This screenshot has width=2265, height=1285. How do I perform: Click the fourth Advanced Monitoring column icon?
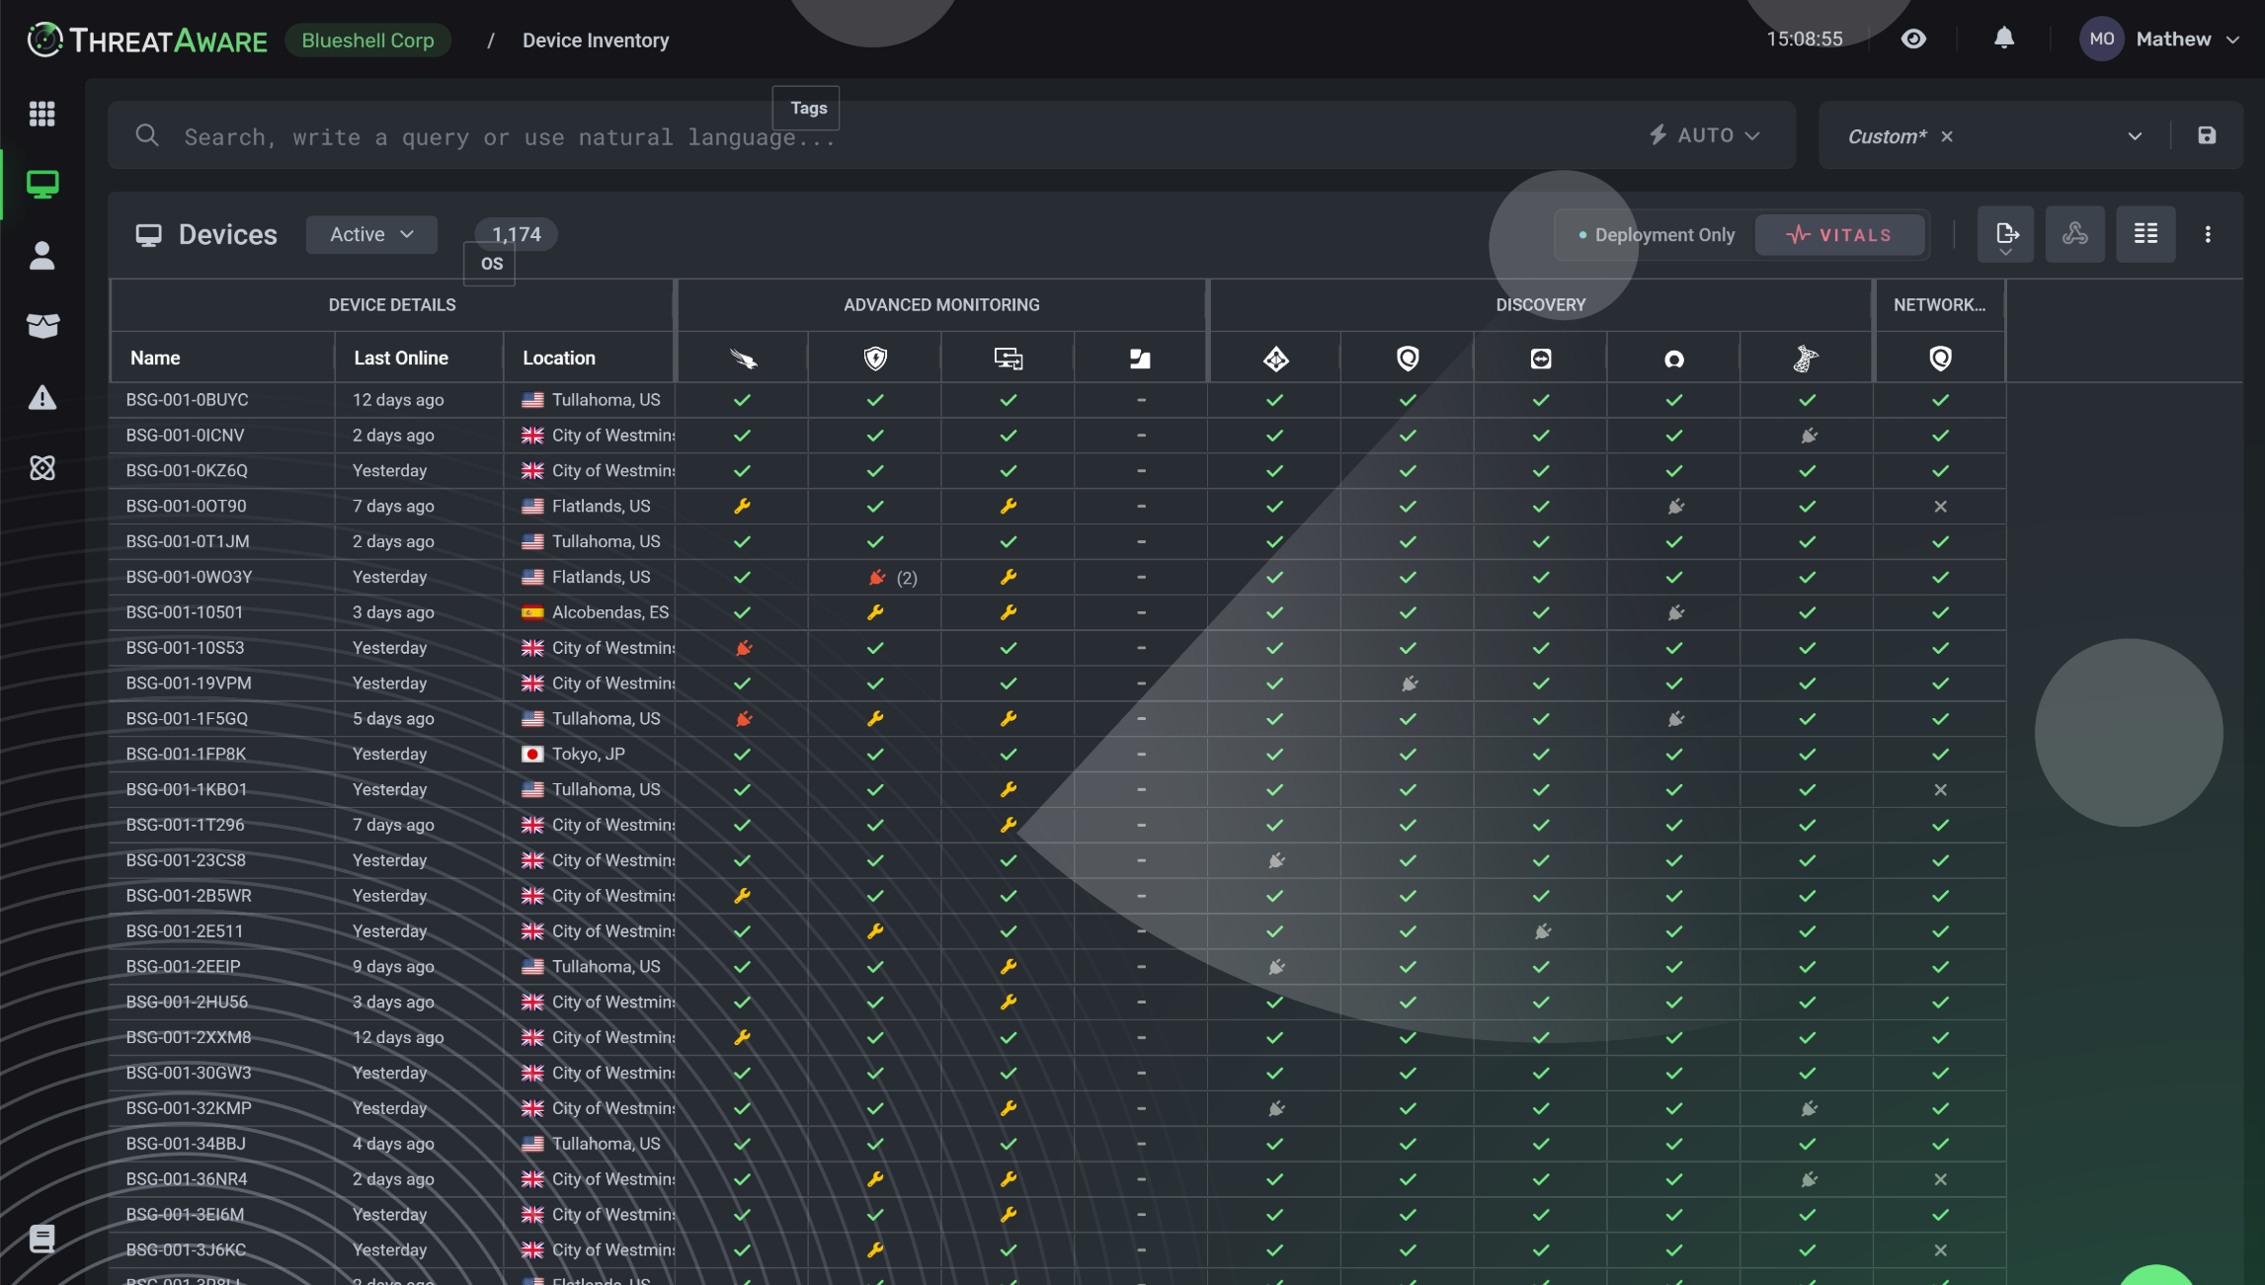(x=1140, y=359)
